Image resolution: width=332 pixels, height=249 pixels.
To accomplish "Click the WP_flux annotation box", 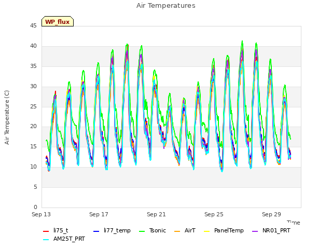I will pos(58,21).
